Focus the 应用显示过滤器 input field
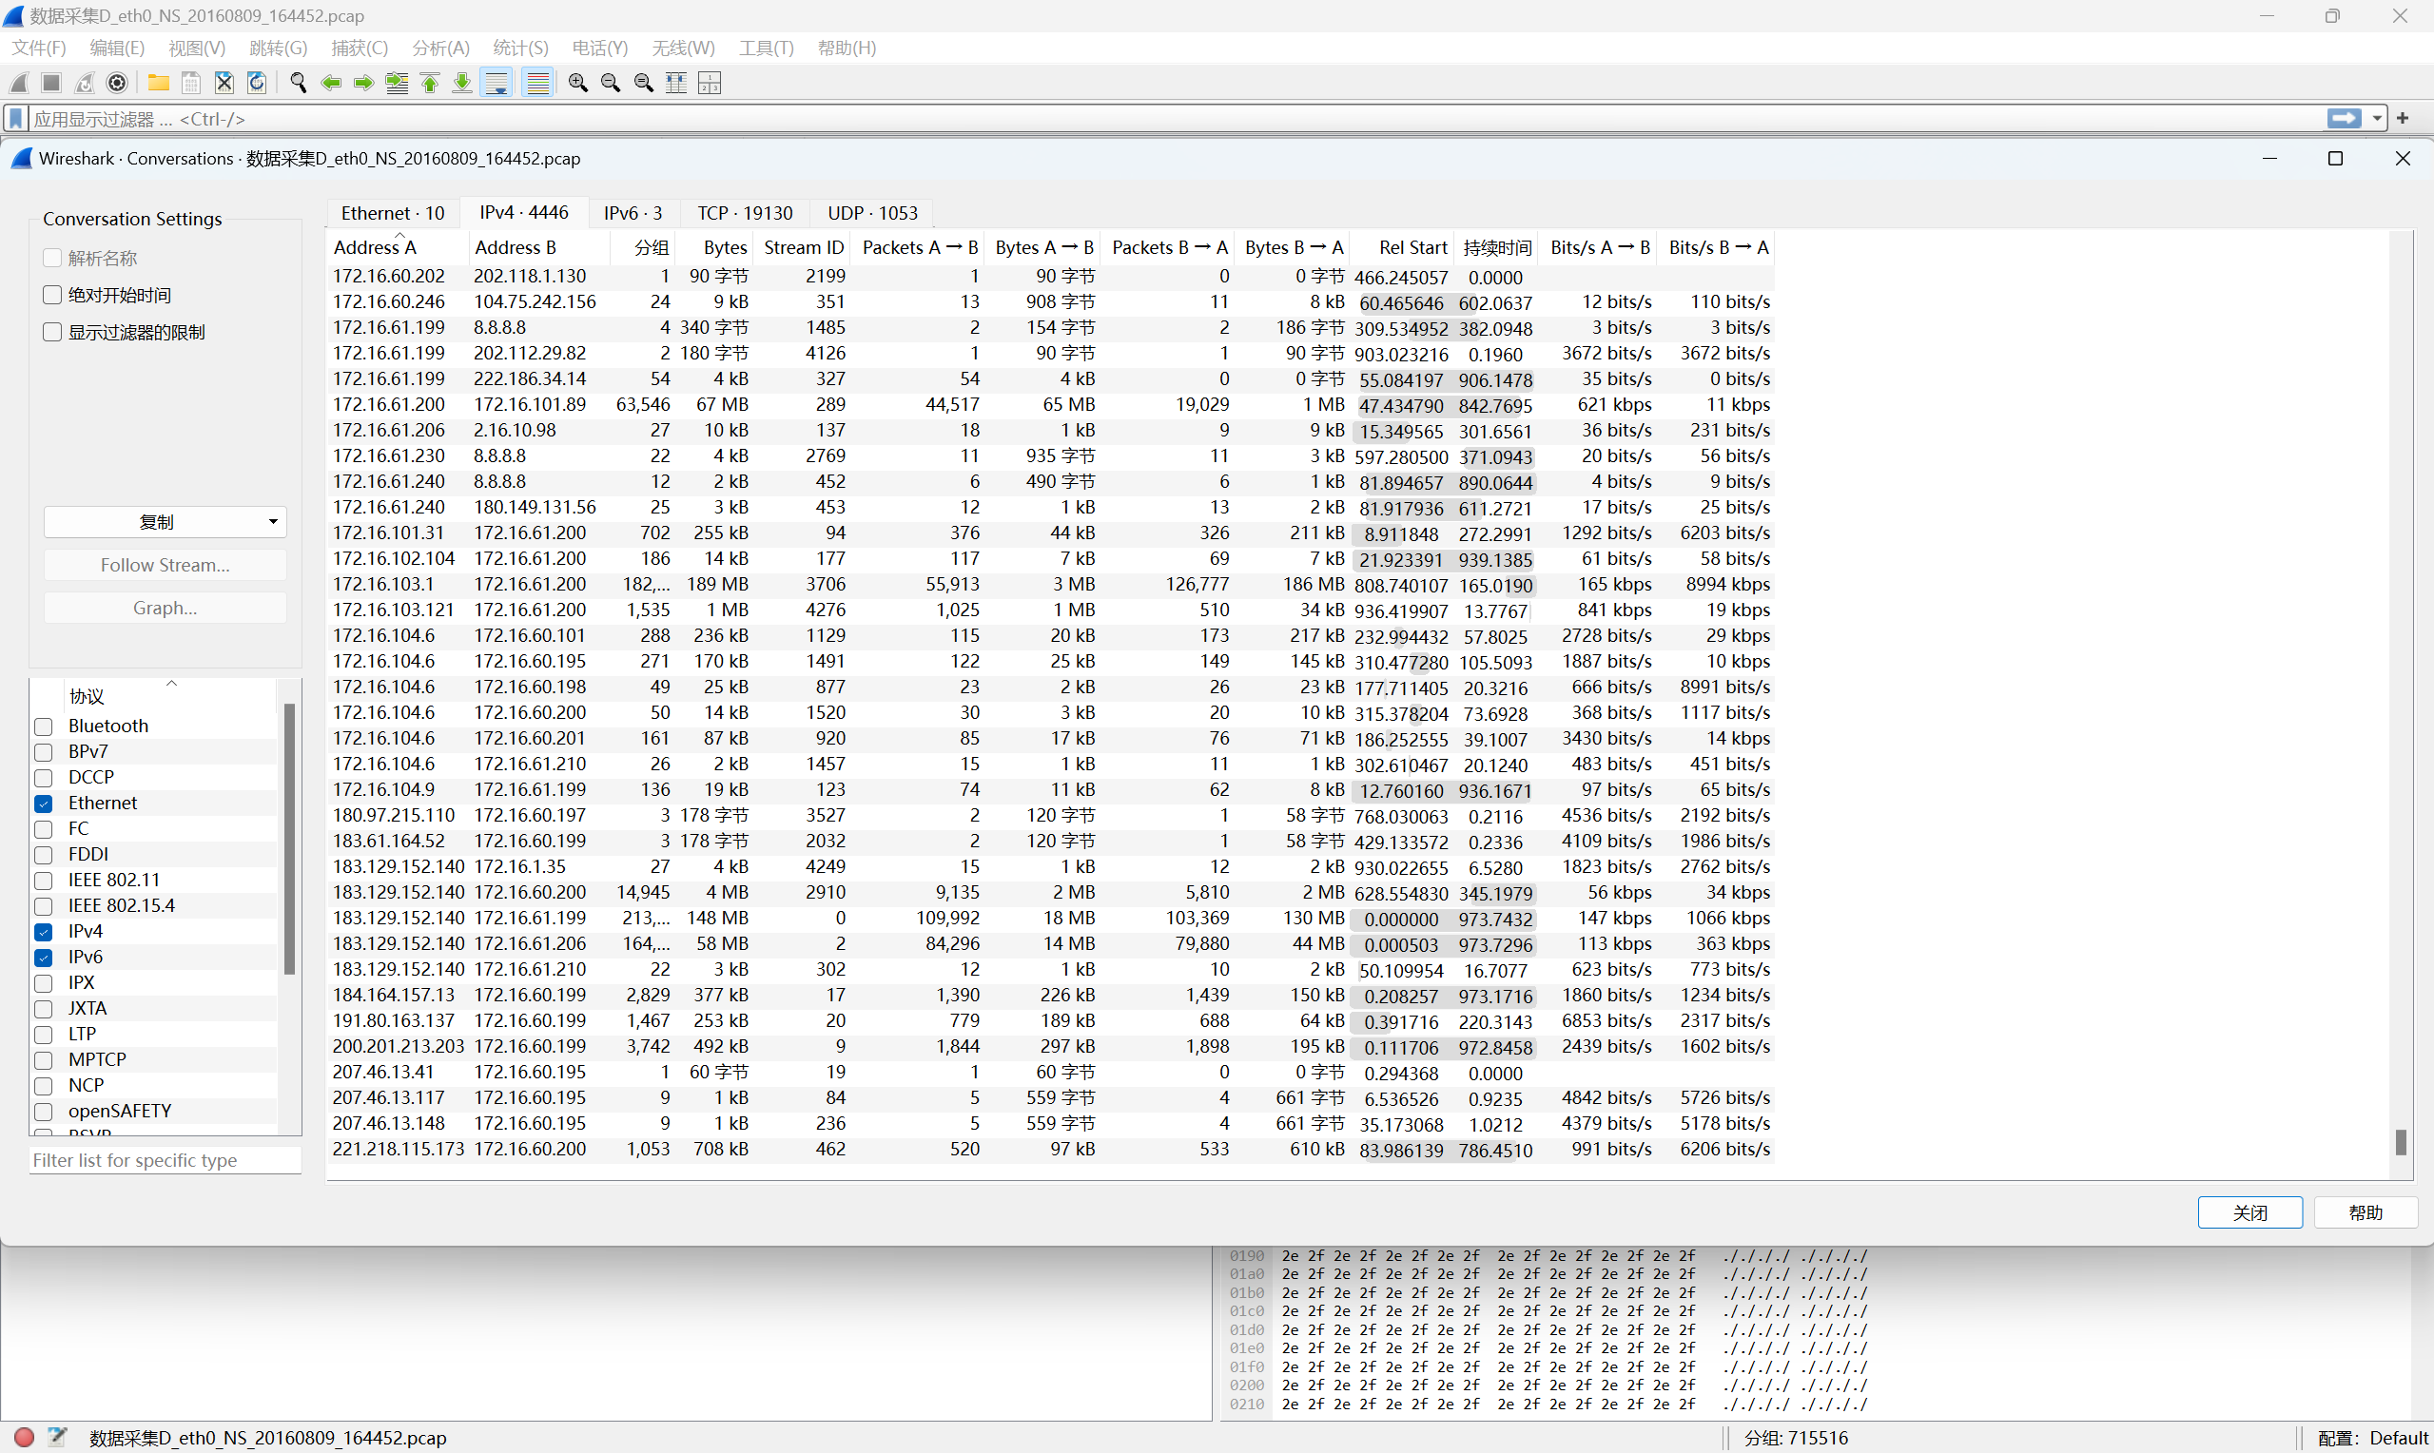The width and height of the screenshot is (2434, 1453). point(1175,119)
